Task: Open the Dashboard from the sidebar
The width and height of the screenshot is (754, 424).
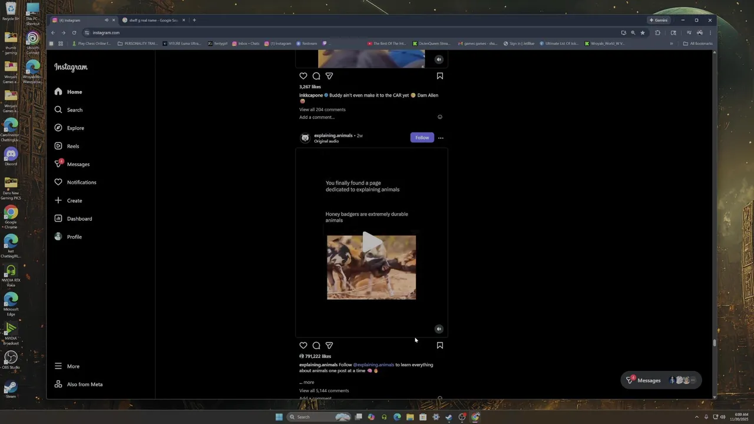Action: pos(73,218)
